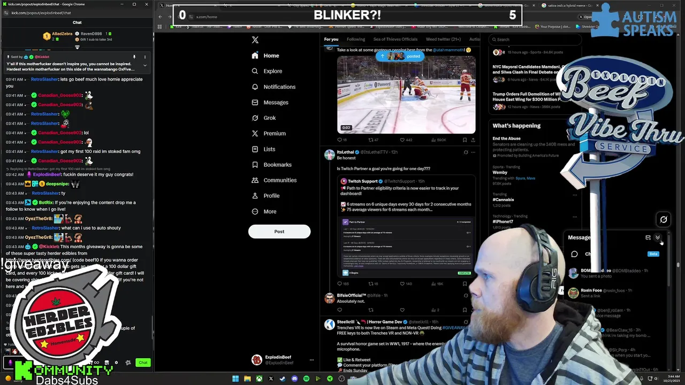Open ItsLethal's profile avatar
Image resolution: width=685 pixels, height=385 pixels.
pos(330,155)
